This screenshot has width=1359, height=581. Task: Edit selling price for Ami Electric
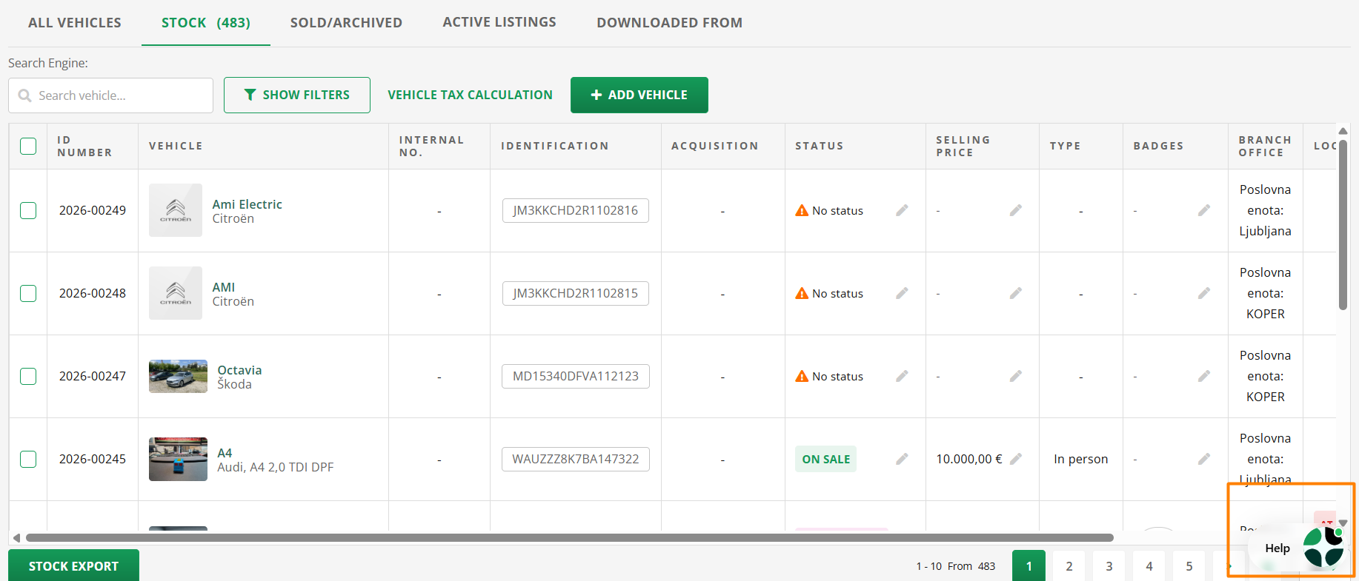(1016, 210)
